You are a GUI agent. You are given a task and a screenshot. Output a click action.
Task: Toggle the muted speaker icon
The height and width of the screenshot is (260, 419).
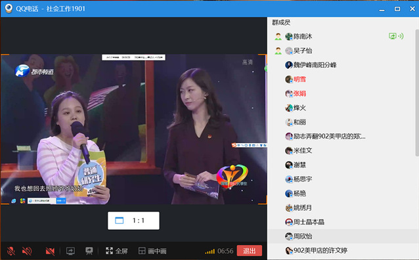[x=27, y=251]
